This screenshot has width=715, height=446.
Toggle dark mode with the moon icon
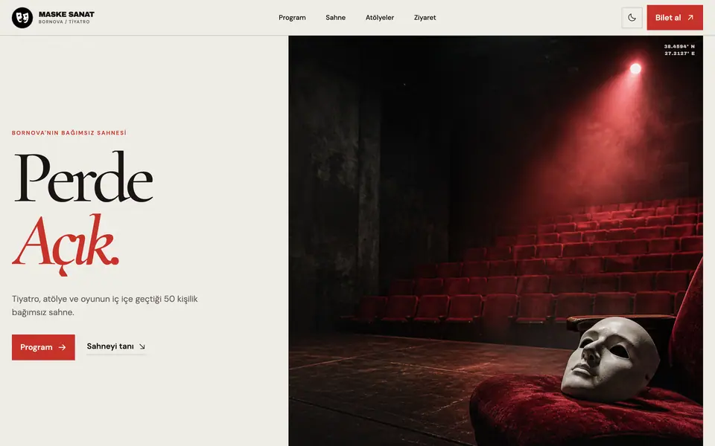(632, 18)
